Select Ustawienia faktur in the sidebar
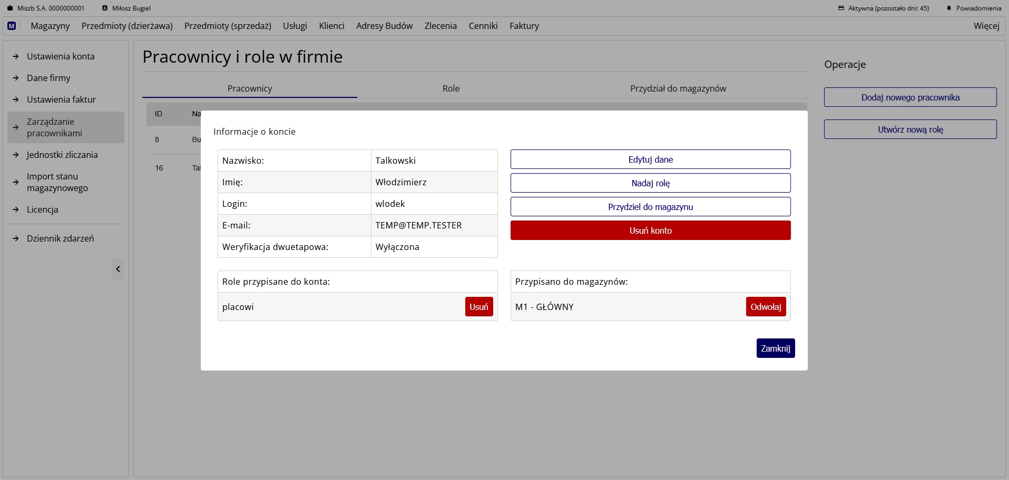1009x480 pixels. point(61,99)
